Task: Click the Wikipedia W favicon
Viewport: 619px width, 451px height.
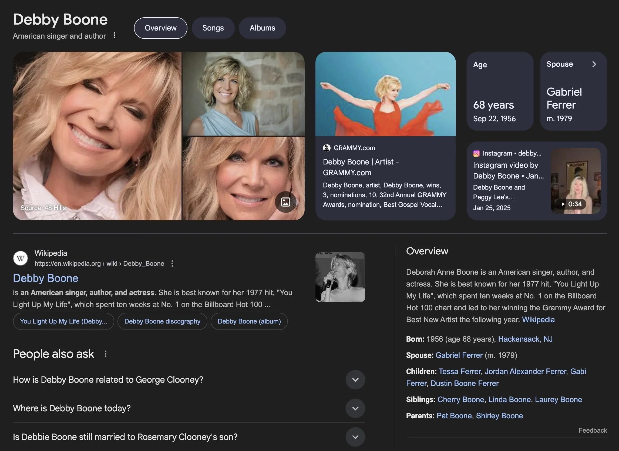Action: click(21, 258)
